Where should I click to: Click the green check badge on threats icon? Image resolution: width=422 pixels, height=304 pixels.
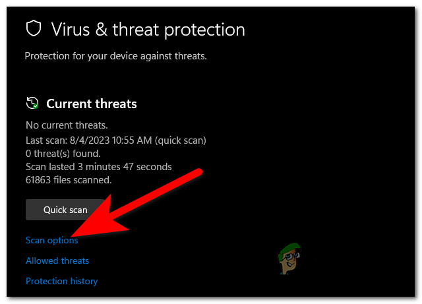click(36, 106)
